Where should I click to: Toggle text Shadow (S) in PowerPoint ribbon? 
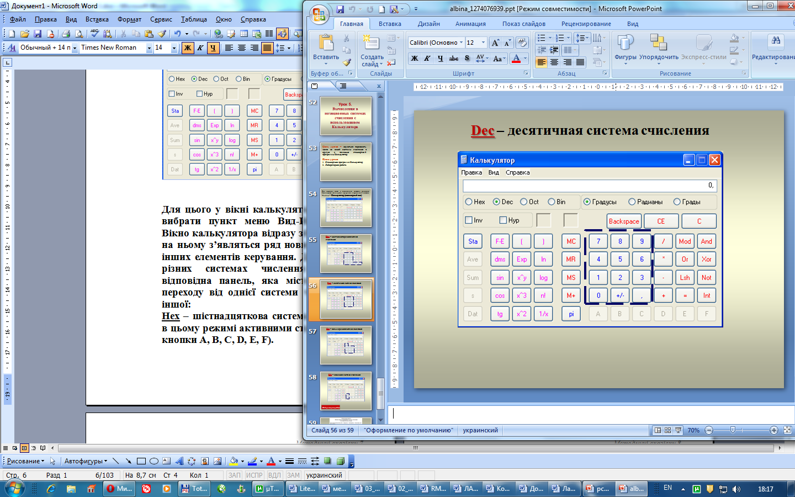tap(467, 58)
